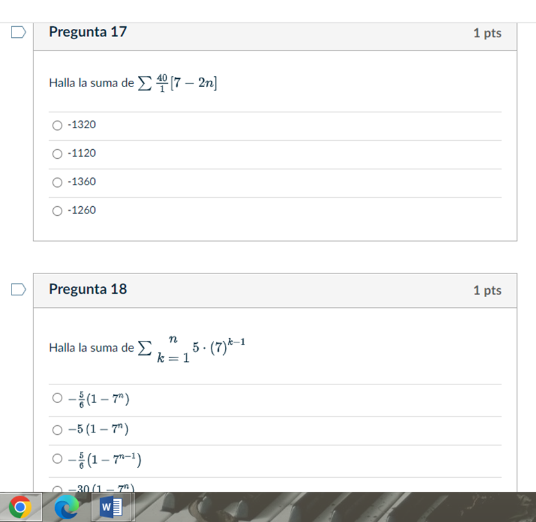Select the -1120 answer in Pregunta 17
The width and height of the screenshot is (536, 522).
coord(57,154)
